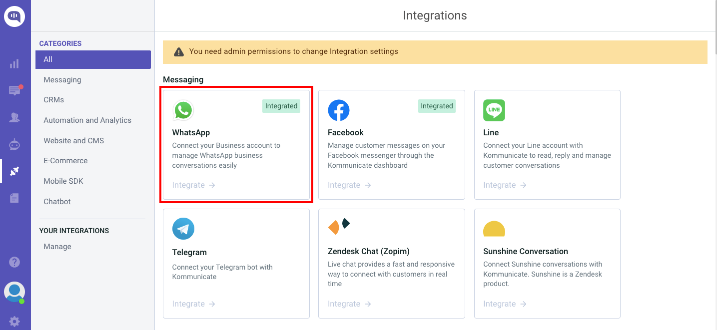The image size is (717, 330).
Task: Open your profile avatar in the sidebar
Action: coord(14,292)
